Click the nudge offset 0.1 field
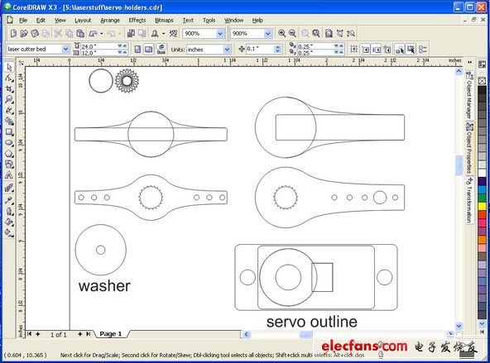The height and width of the screenshot is (363, 490). point(260,49)
